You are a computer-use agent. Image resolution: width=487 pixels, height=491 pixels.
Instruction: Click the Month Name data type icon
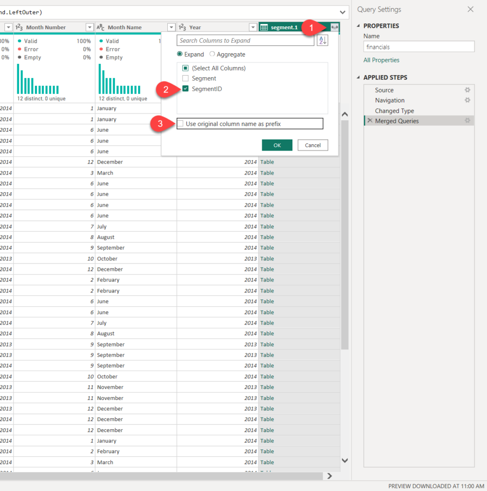point(101,27)
